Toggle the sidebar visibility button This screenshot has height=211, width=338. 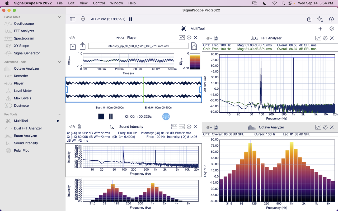(72, 19)
